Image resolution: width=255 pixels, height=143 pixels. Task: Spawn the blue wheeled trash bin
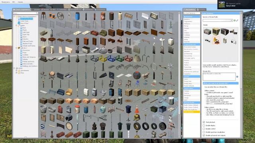pyautogui.click(x=128, y=109)
